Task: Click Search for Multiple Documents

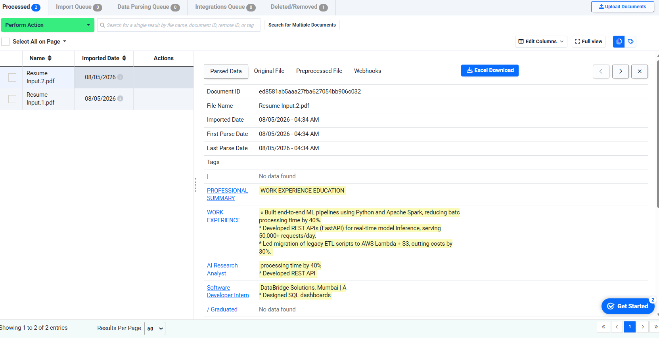Action: [x=302, y=25]
